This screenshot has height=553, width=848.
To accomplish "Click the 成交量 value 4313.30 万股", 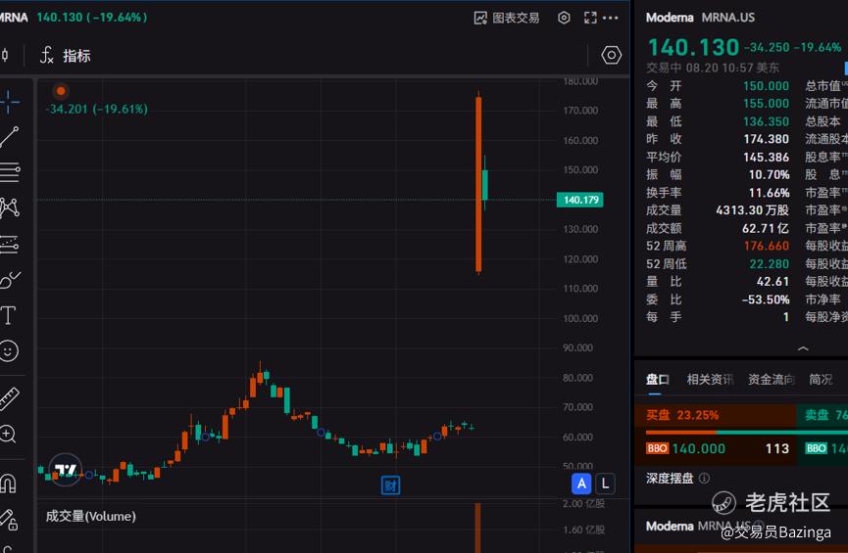I will tap(752, 210).
